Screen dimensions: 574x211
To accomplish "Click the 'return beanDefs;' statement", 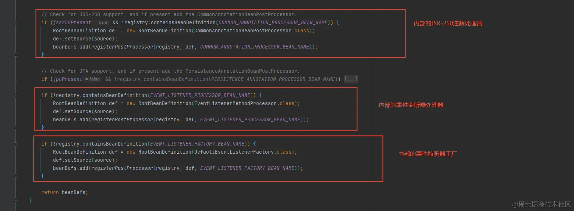I will (x=65, y=192).
